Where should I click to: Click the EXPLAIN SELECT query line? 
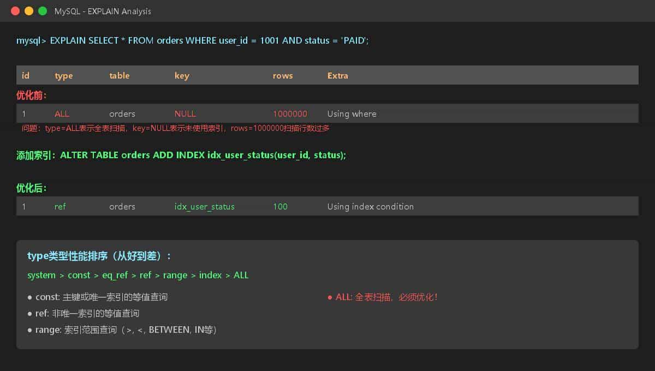(x=193, y=41)
